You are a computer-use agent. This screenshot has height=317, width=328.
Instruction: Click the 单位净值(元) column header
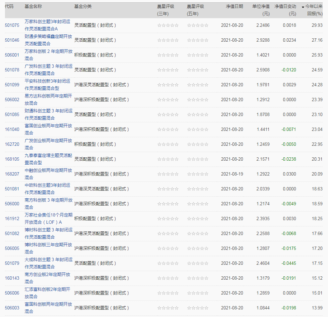coord(261,10)
